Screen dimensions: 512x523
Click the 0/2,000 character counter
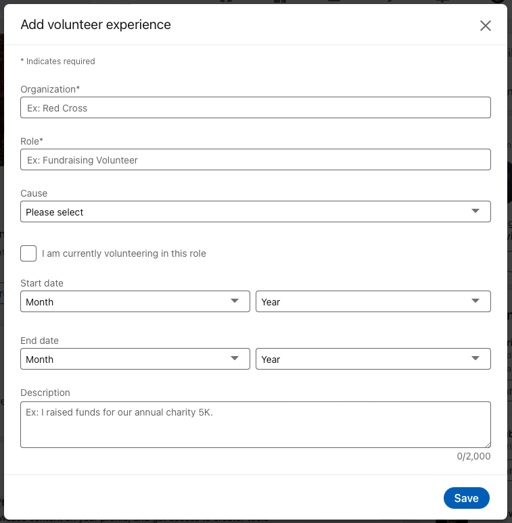473,456
